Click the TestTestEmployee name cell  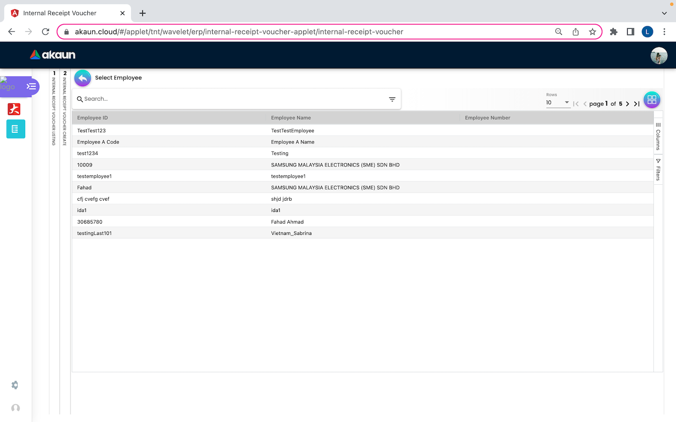[x=292, y=131]
